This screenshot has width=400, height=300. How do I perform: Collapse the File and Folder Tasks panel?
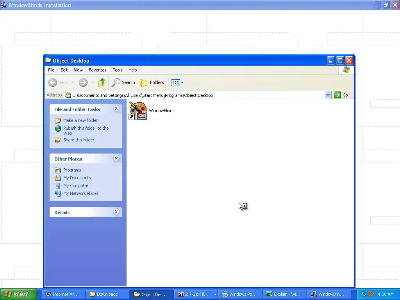pos(116,109)
